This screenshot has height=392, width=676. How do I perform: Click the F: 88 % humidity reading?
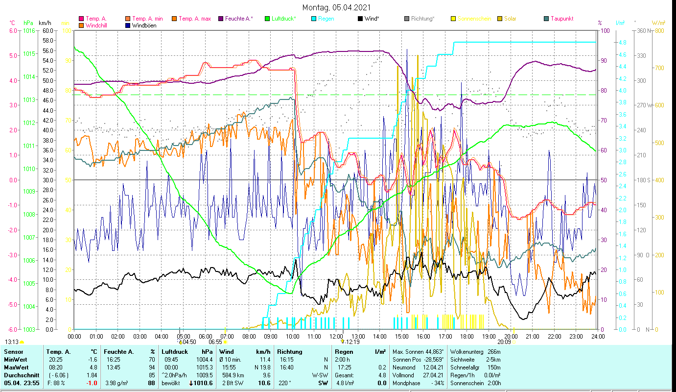(57, 383)
